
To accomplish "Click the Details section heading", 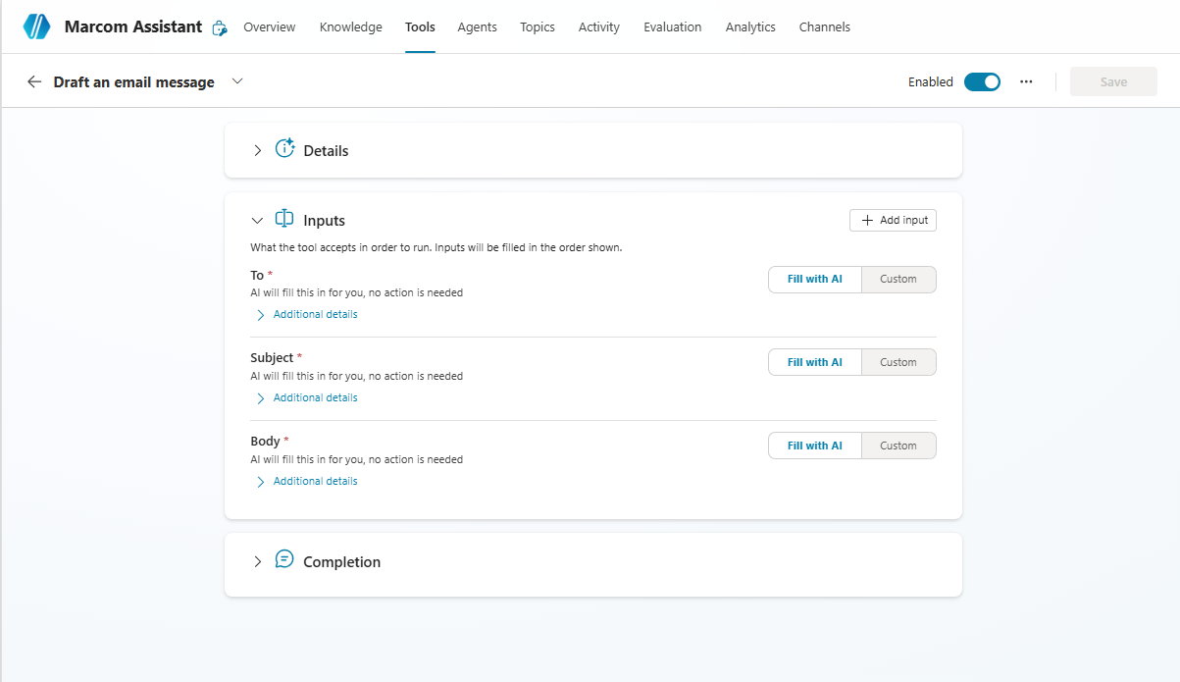I will point(326,150).
